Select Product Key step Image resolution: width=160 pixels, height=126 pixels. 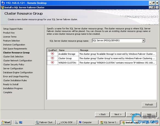click(x=9, y=33)
